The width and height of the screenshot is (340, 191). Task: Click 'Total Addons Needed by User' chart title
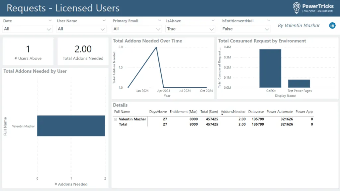(x=35, y=71)
